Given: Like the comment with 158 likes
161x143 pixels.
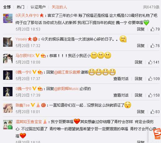Looking at the screenshot, I should point(150,95).
